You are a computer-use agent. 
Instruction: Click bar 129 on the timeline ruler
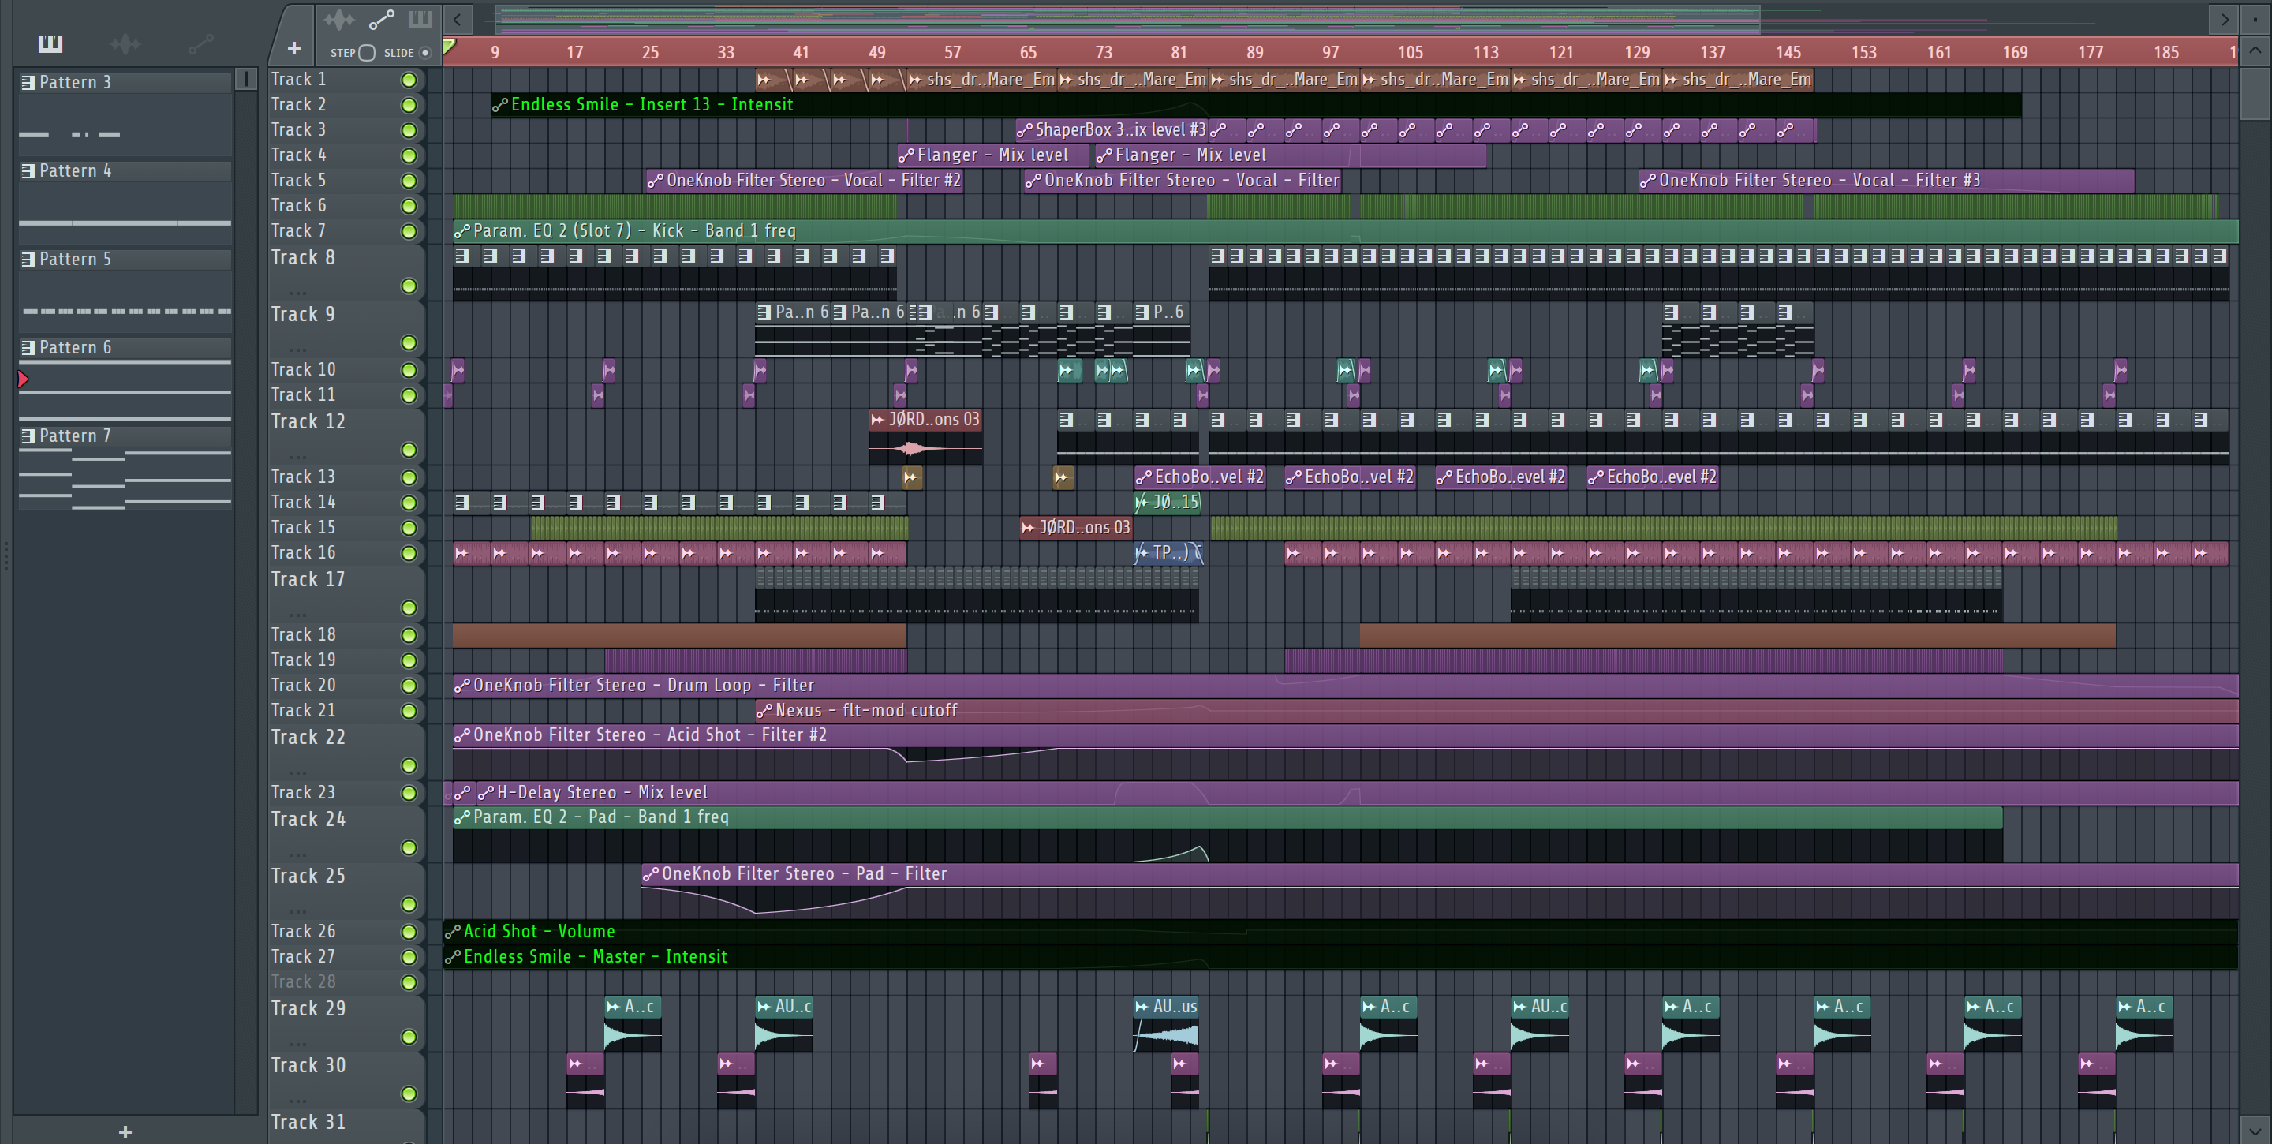(1637, 52)
